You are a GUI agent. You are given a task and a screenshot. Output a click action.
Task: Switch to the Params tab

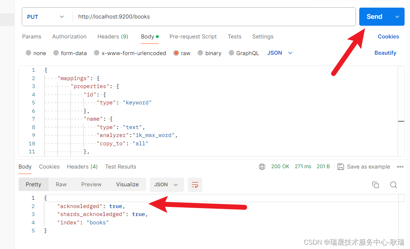32,37
